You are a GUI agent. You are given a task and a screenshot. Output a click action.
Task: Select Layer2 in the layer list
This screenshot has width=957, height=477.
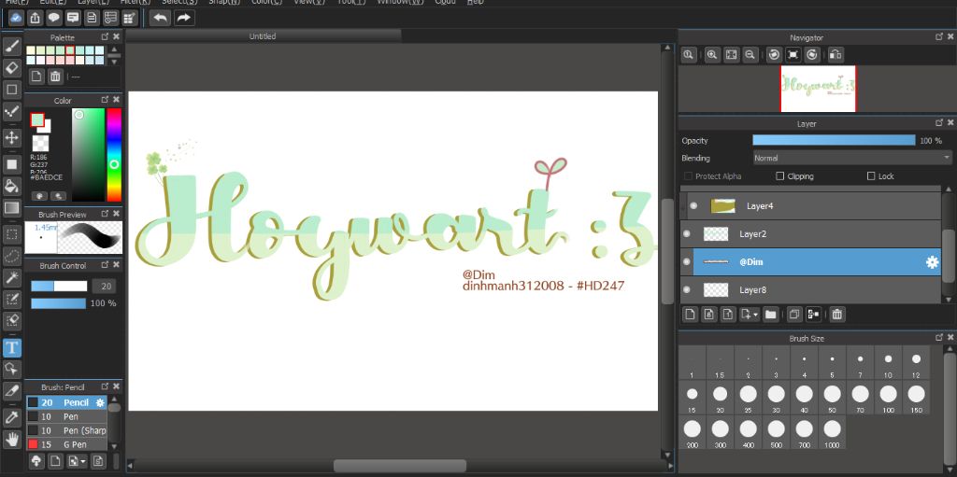point(811,233)
